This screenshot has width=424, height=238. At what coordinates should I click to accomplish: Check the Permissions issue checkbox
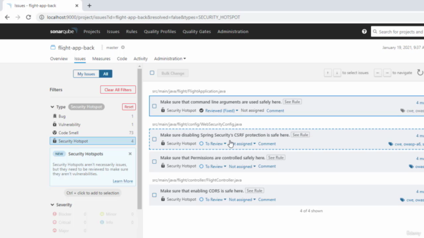(x=154, y=161)
